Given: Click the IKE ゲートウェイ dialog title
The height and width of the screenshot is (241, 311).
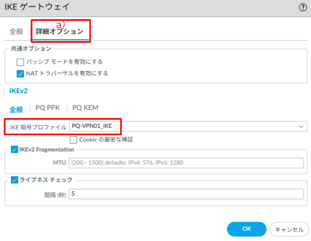Looking at the screenshot, I should tap(37, 7).
